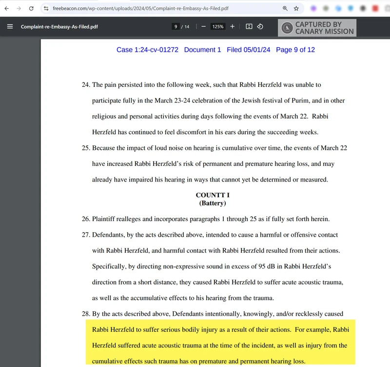This screenshot has height=367, width=390.
Task: View site information icon in address bar
Action: point(46,8)
